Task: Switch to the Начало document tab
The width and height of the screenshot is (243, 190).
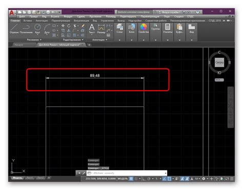Action: pyautogui.click(x=19, y=45)
